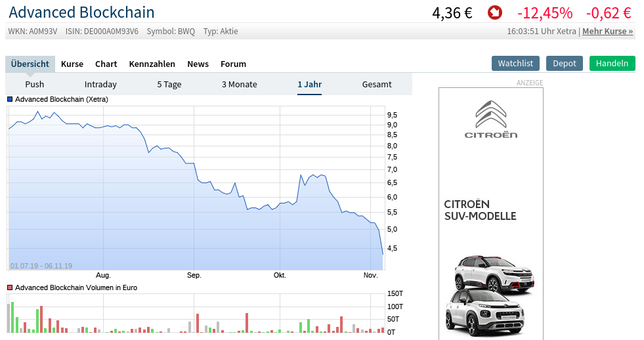Switch to the Forum tab

pyautogui.click(x=233, y=64)
